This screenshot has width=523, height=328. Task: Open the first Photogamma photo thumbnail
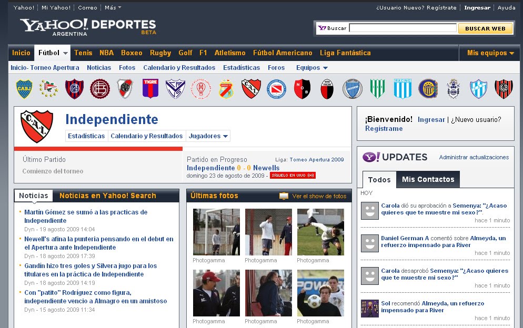pyautogui.click(x=216, y=231)
